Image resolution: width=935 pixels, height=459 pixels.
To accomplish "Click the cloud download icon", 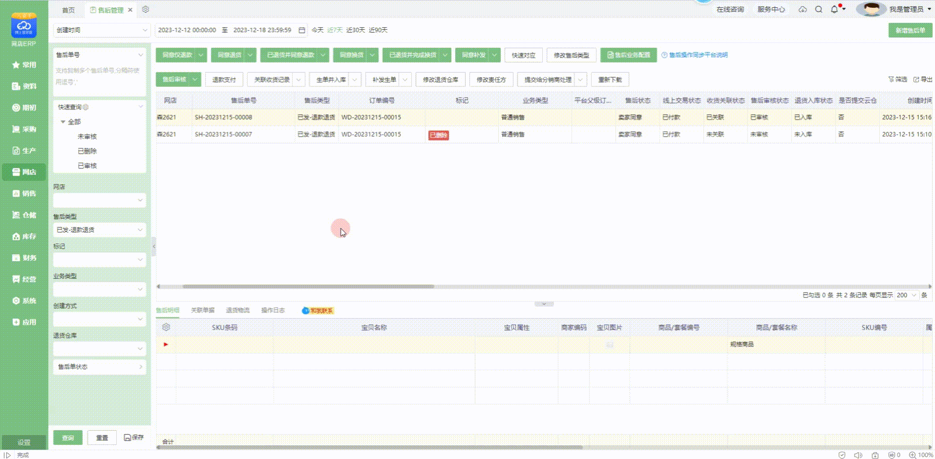I will tap(803, 9).
